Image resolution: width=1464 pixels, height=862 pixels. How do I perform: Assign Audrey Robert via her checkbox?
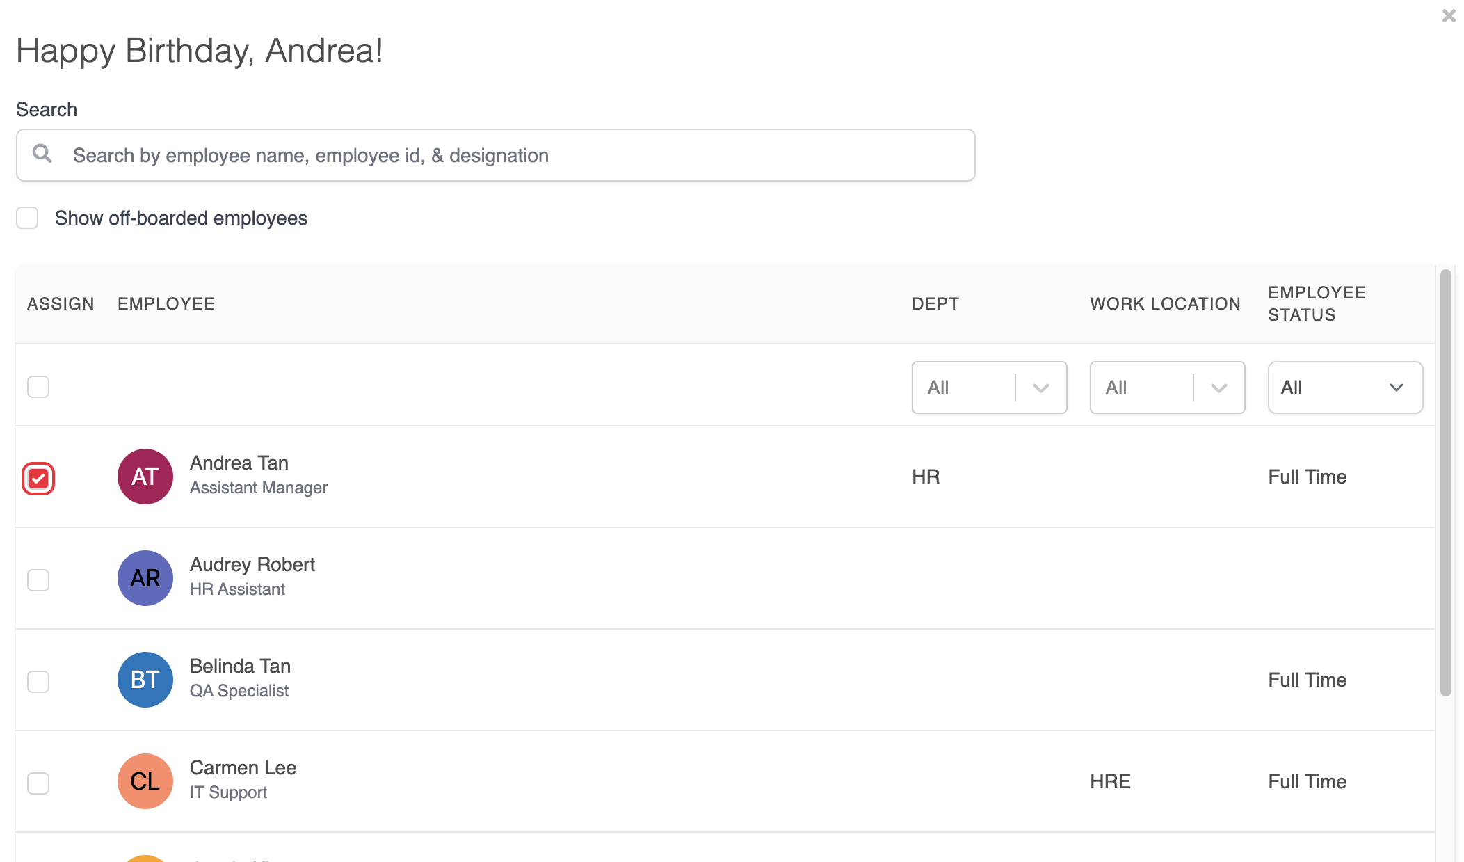tap(38, 580)
